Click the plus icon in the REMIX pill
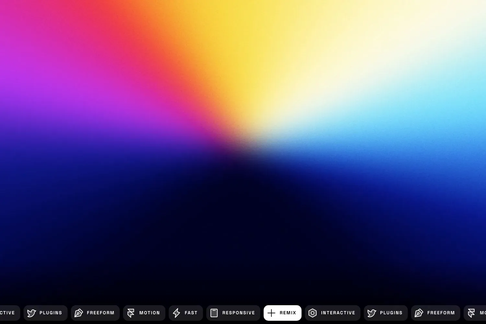This screenshot has width=486, height=324. (x=272, y=313)
